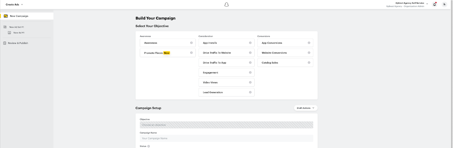The height and width of the screenshot is (148, 453).
Task: Click the Snapchat ghost logo
Action: click(x=226, y=5)
